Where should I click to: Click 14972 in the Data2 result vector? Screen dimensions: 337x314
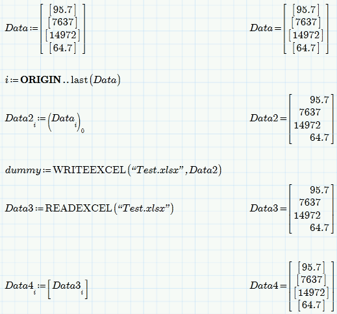pos(307,125)
